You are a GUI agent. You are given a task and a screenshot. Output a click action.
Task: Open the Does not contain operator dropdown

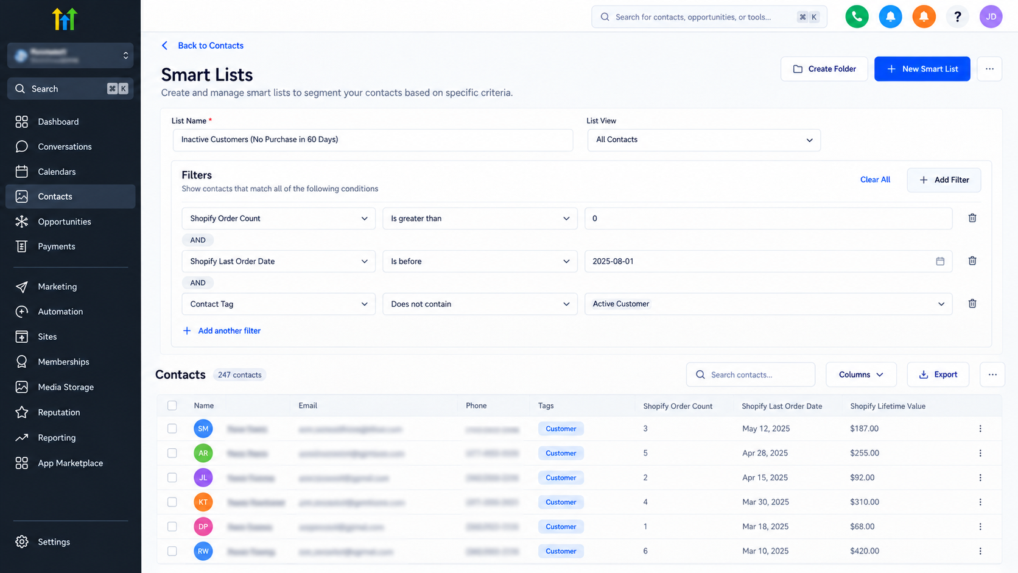tap(480, 304)
